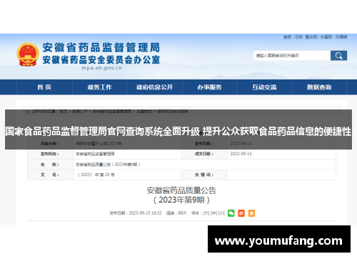The height and width of the screenshot is (259, 357).
Task: Click the 名称 value 安徽省药品质量公告（2023年第9期）
Action: point(108,165)
